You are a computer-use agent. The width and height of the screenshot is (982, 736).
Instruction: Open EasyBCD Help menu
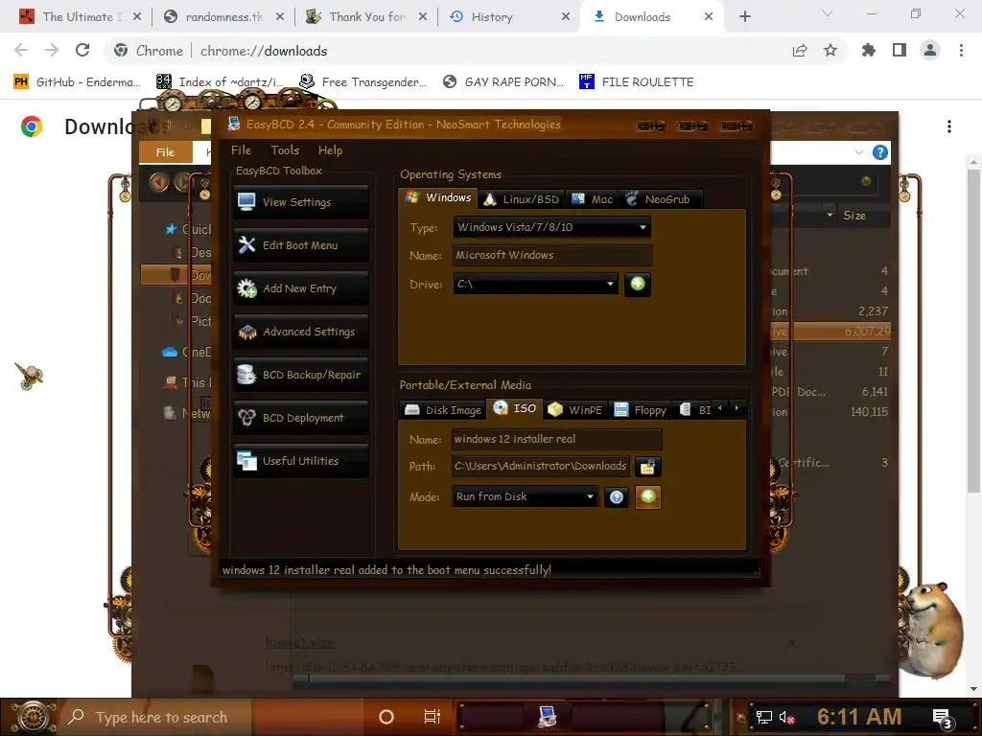(x=330, y=150)
